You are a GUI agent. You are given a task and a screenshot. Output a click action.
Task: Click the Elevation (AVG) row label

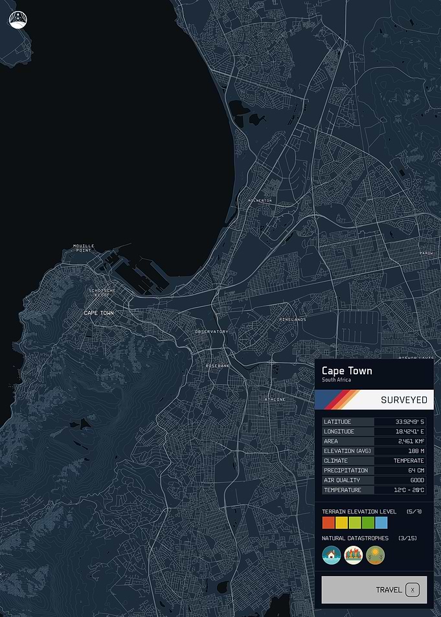pyautogui.click(x=347, y=451)
